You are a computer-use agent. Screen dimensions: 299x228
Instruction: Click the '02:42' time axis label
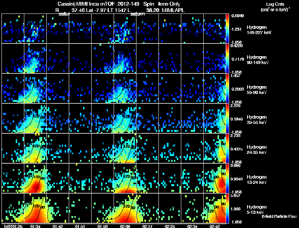[215, 226]
